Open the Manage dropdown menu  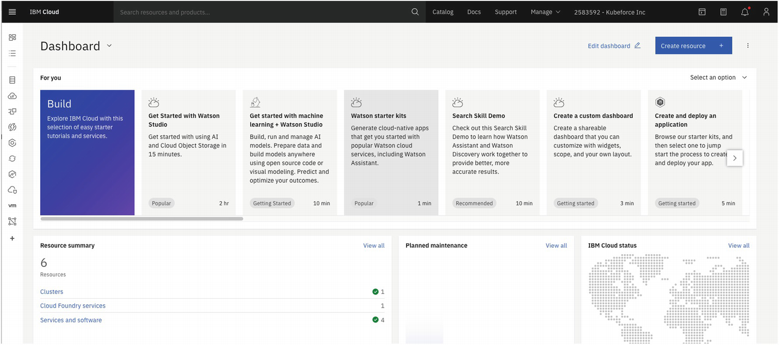[x=545, y=12]
